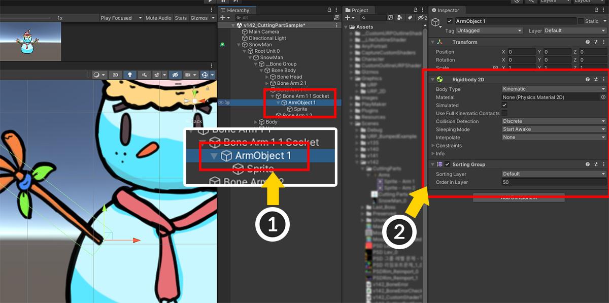
Task: Open Sorting Group preset settings icon
Action: (x=595, y=164)
